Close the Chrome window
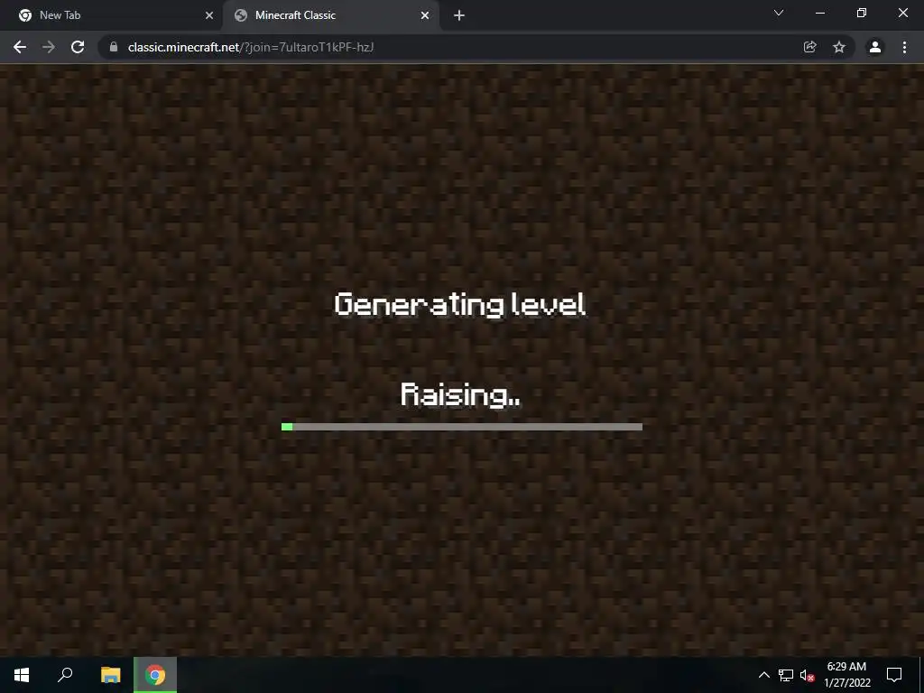The image size is (924, 693). [902, 13]
